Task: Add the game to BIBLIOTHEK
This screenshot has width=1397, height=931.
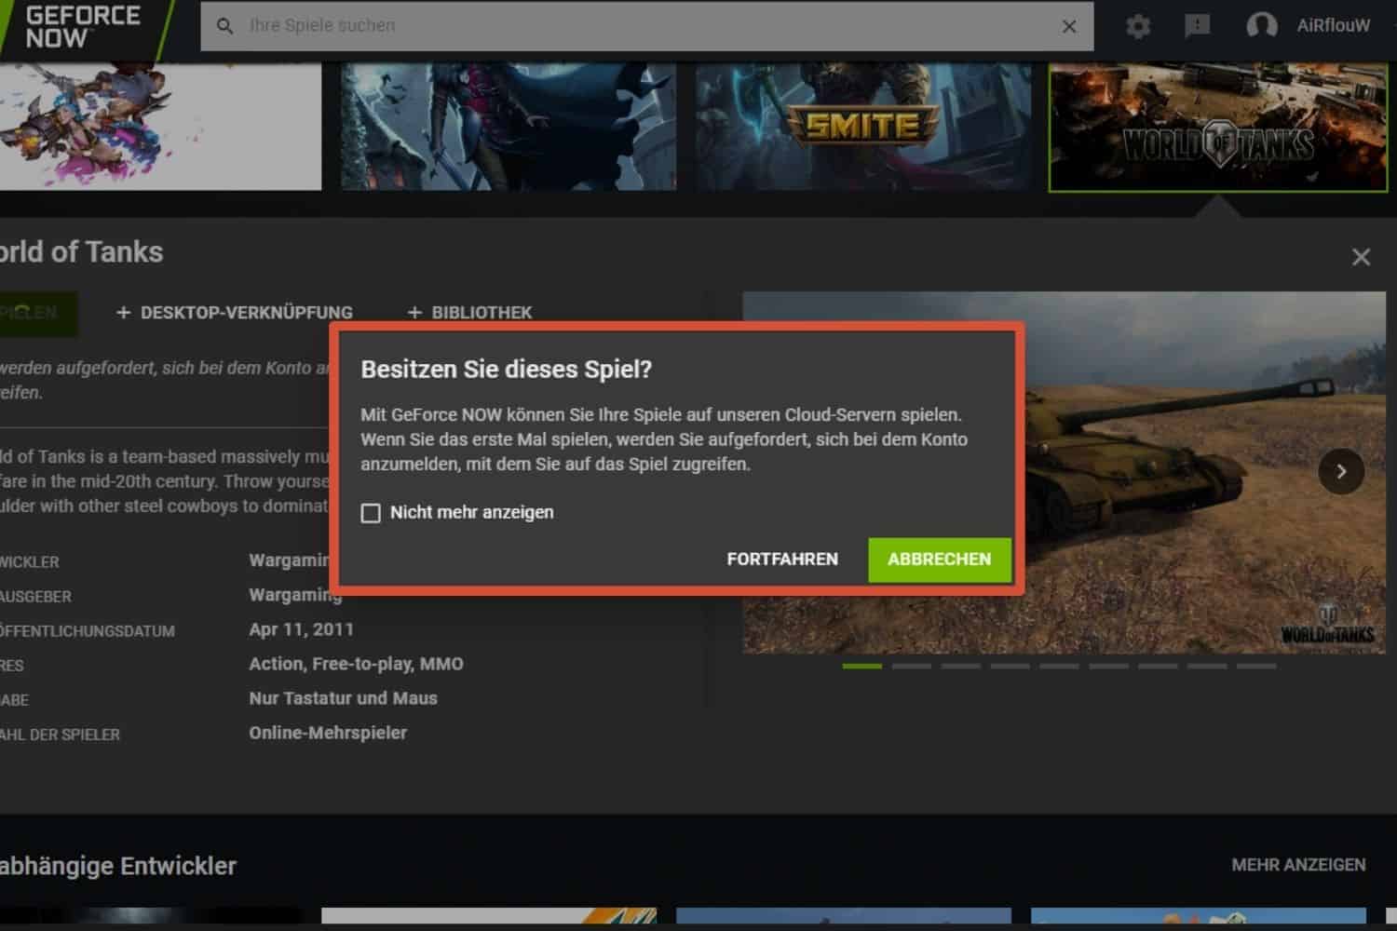Action: point(469,313)
